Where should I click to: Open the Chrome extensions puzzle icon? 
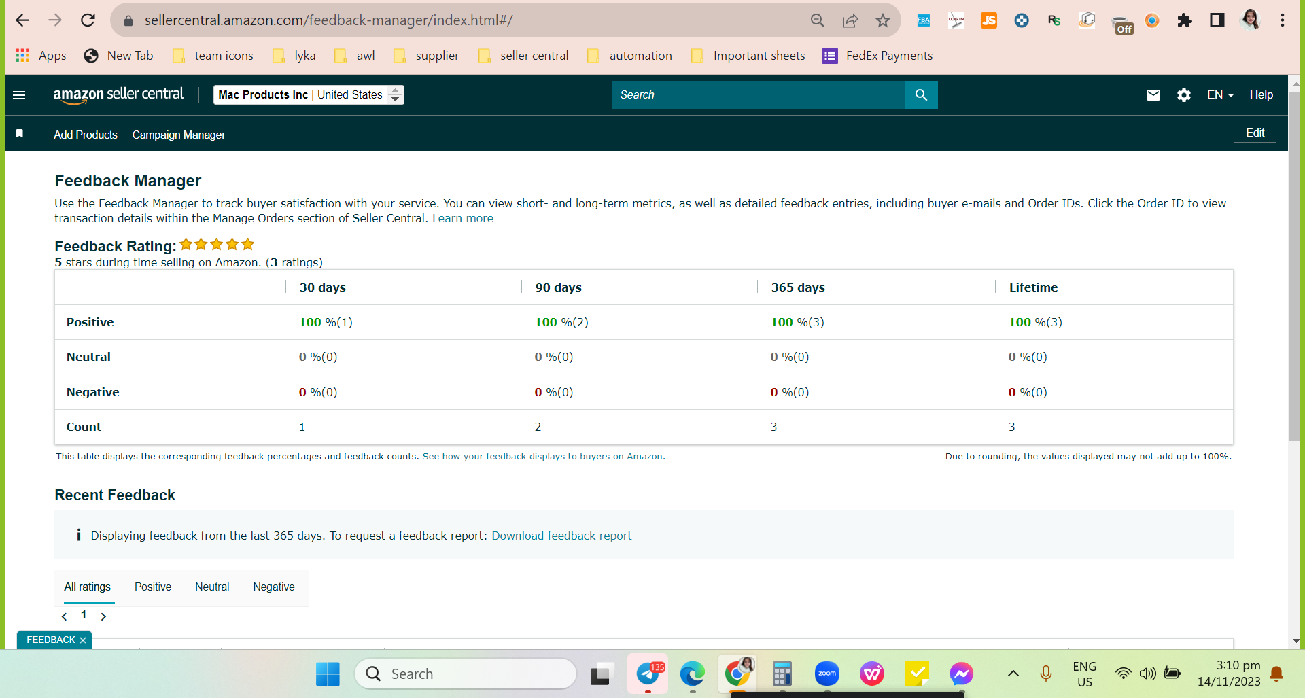(x=1185, y=20)
